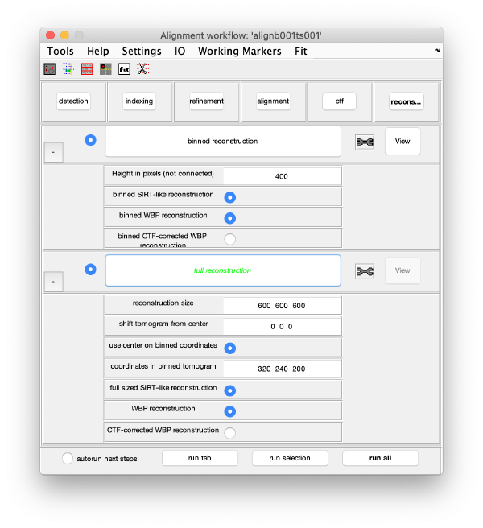Toggle full sized SIRT-like reconstruction option

click(x=230, y=390)
